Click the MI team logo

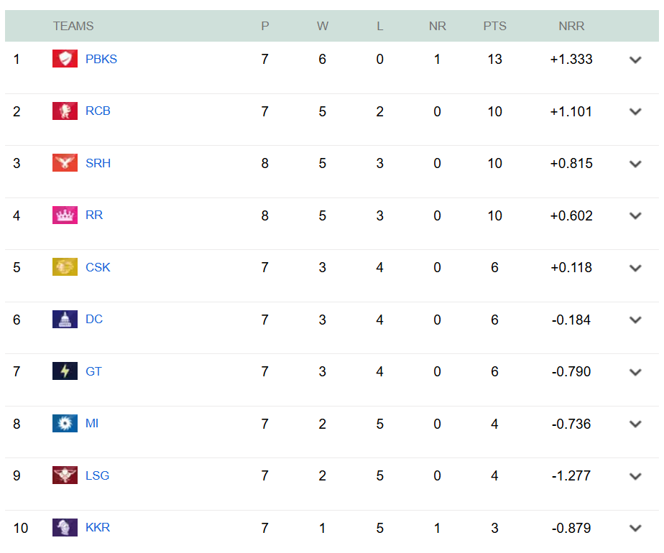point(65,423)
